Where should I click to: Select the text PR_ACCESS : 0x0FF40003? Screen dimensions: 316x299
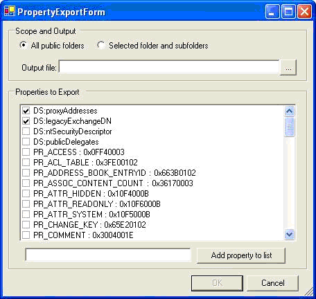pyautogui.click(x=79, y=152)
